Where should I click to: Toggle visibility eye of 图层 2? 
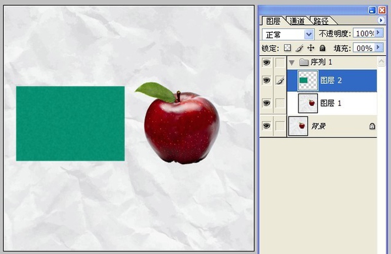pyautogui.click(x=267, y=81)
